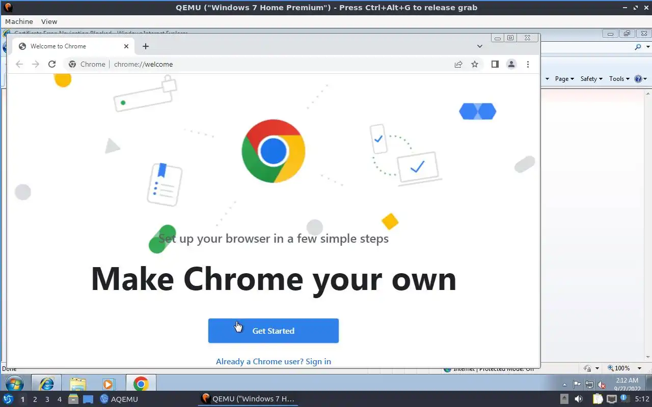Go forward in Chrome history

35,64
